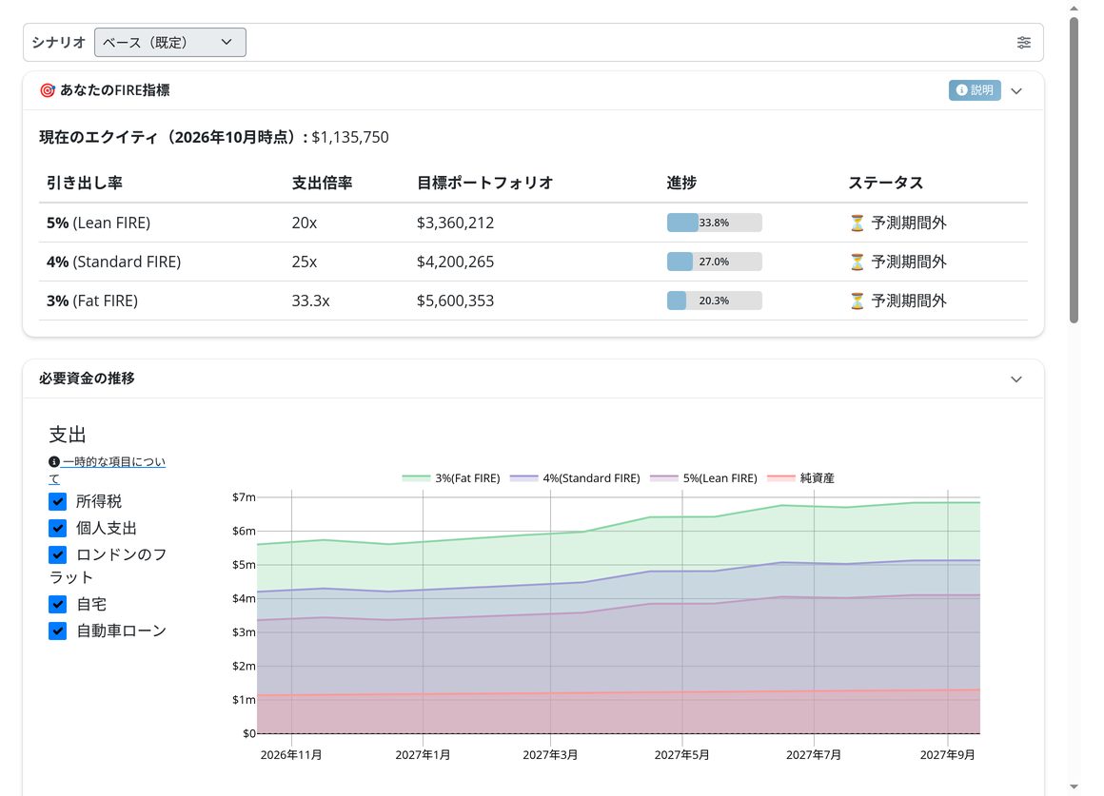Click the $5,600,353 target portfolio value
Screen dimensions: 1104x796
pyautogui.click(x=456, y=301)
